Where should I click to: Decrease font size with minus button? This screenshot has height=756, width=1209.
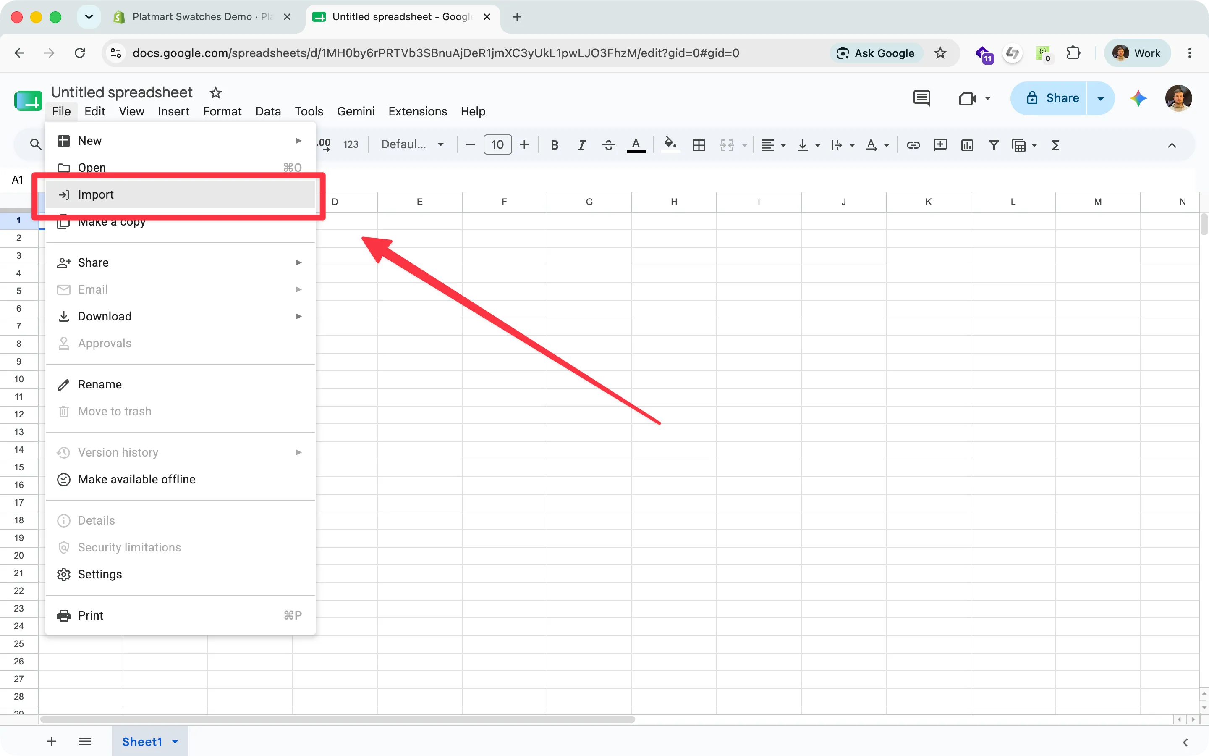[470, 145]
